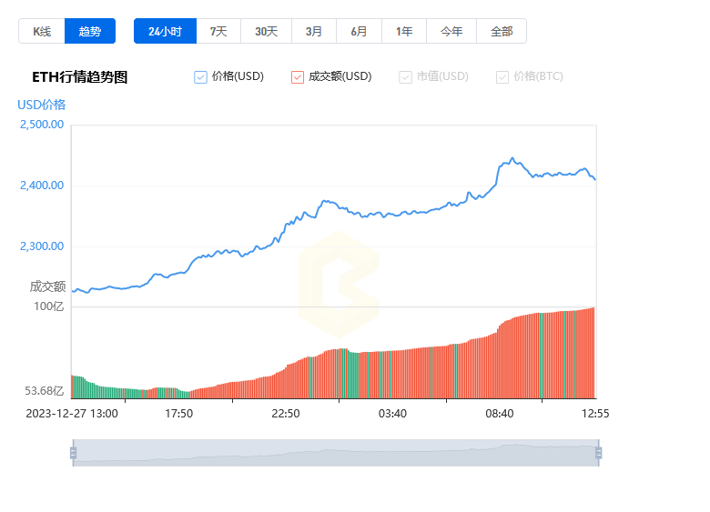Screen dimensions: 710x512
Task: Click the 17:50 time axis label
Action: click(178, 414)
